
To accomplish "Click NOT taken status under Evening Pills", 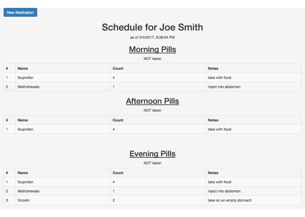I will click(152, 163).
